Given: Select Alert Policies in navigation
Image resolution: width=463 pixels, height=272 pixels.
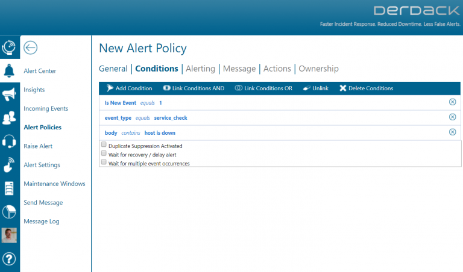Looking at the screenshot, I should (x=43, y=128).
